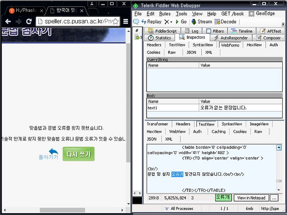Click the Chrome horizontal scrollbar thumb
Viewport: 287px width, 215px height.
(x=62, y=210)
